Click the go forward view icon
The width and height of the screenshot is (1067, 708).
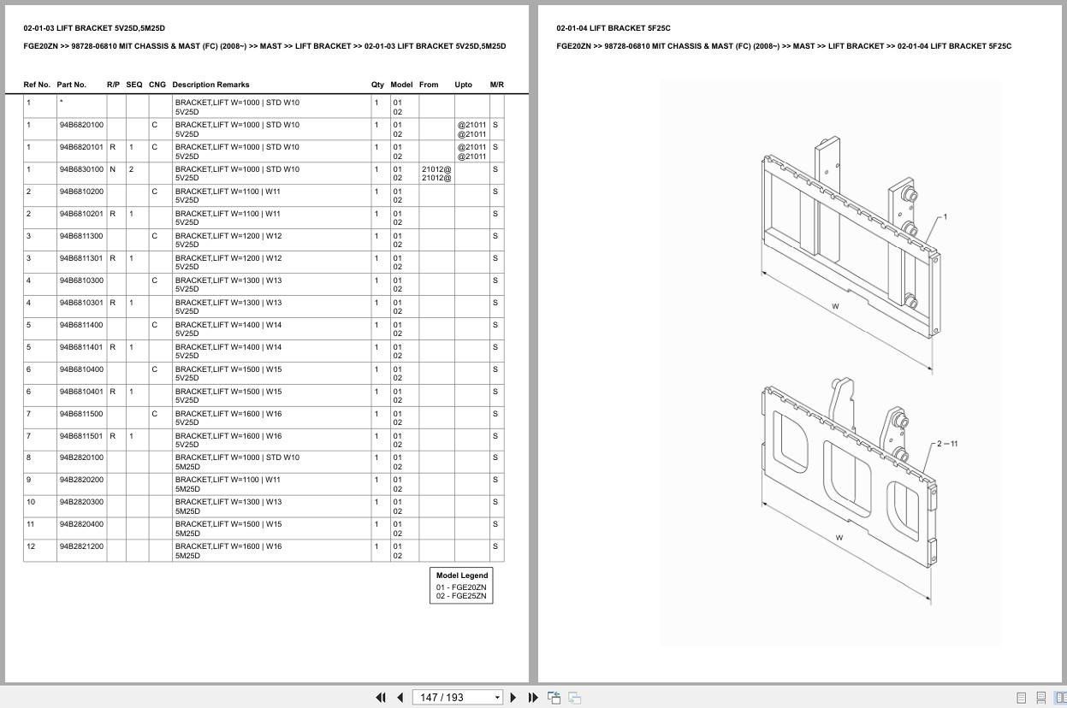[574, 698]
